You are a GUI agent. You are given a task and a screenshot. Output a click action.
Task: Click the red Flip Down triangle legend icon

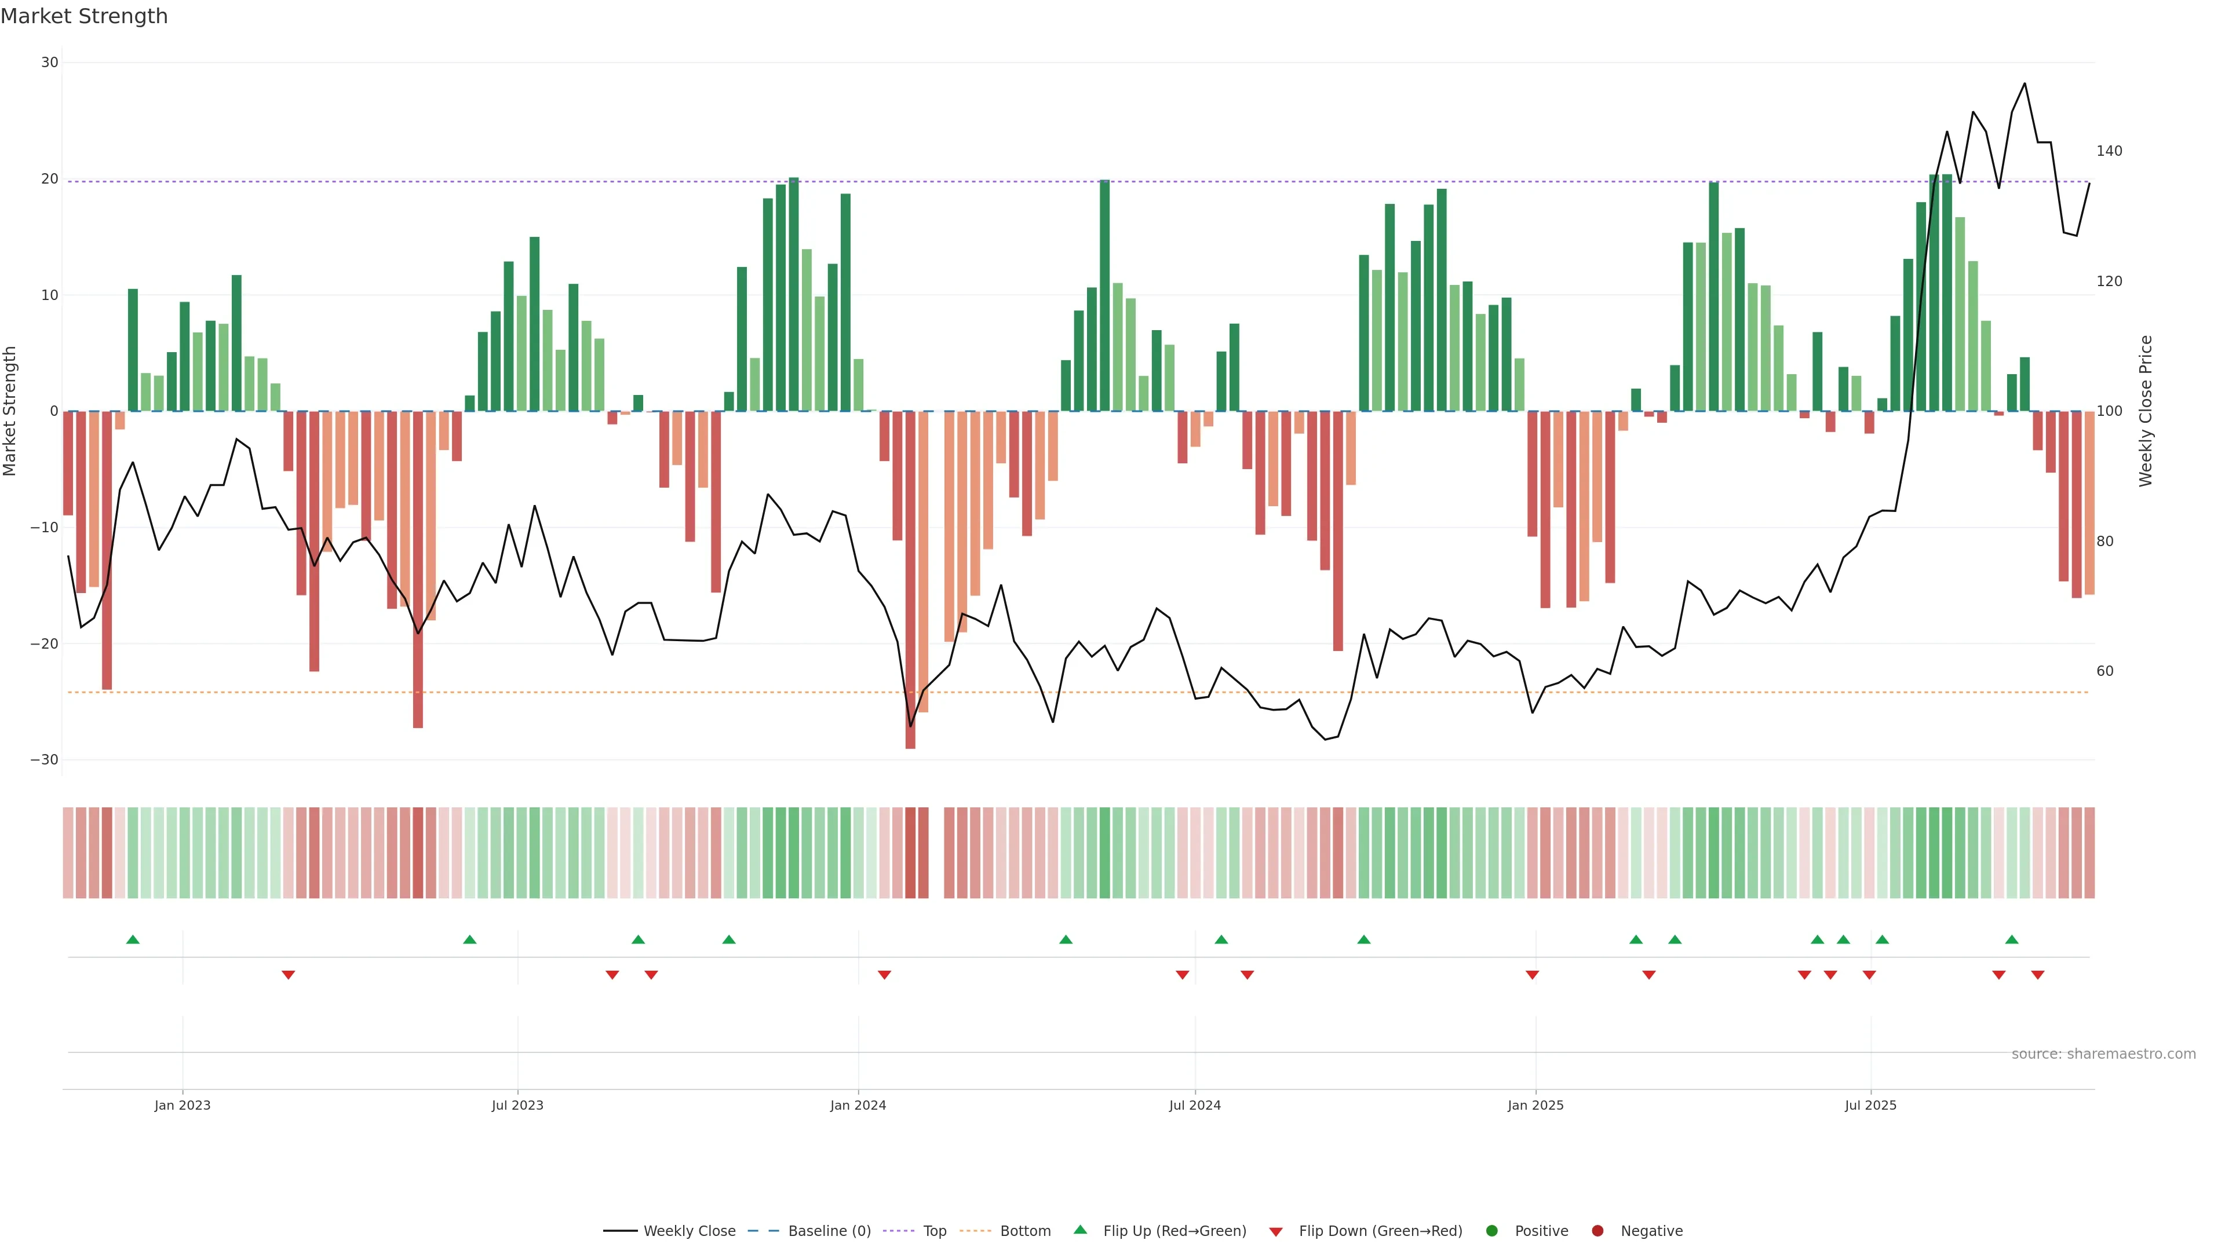1276,1231
